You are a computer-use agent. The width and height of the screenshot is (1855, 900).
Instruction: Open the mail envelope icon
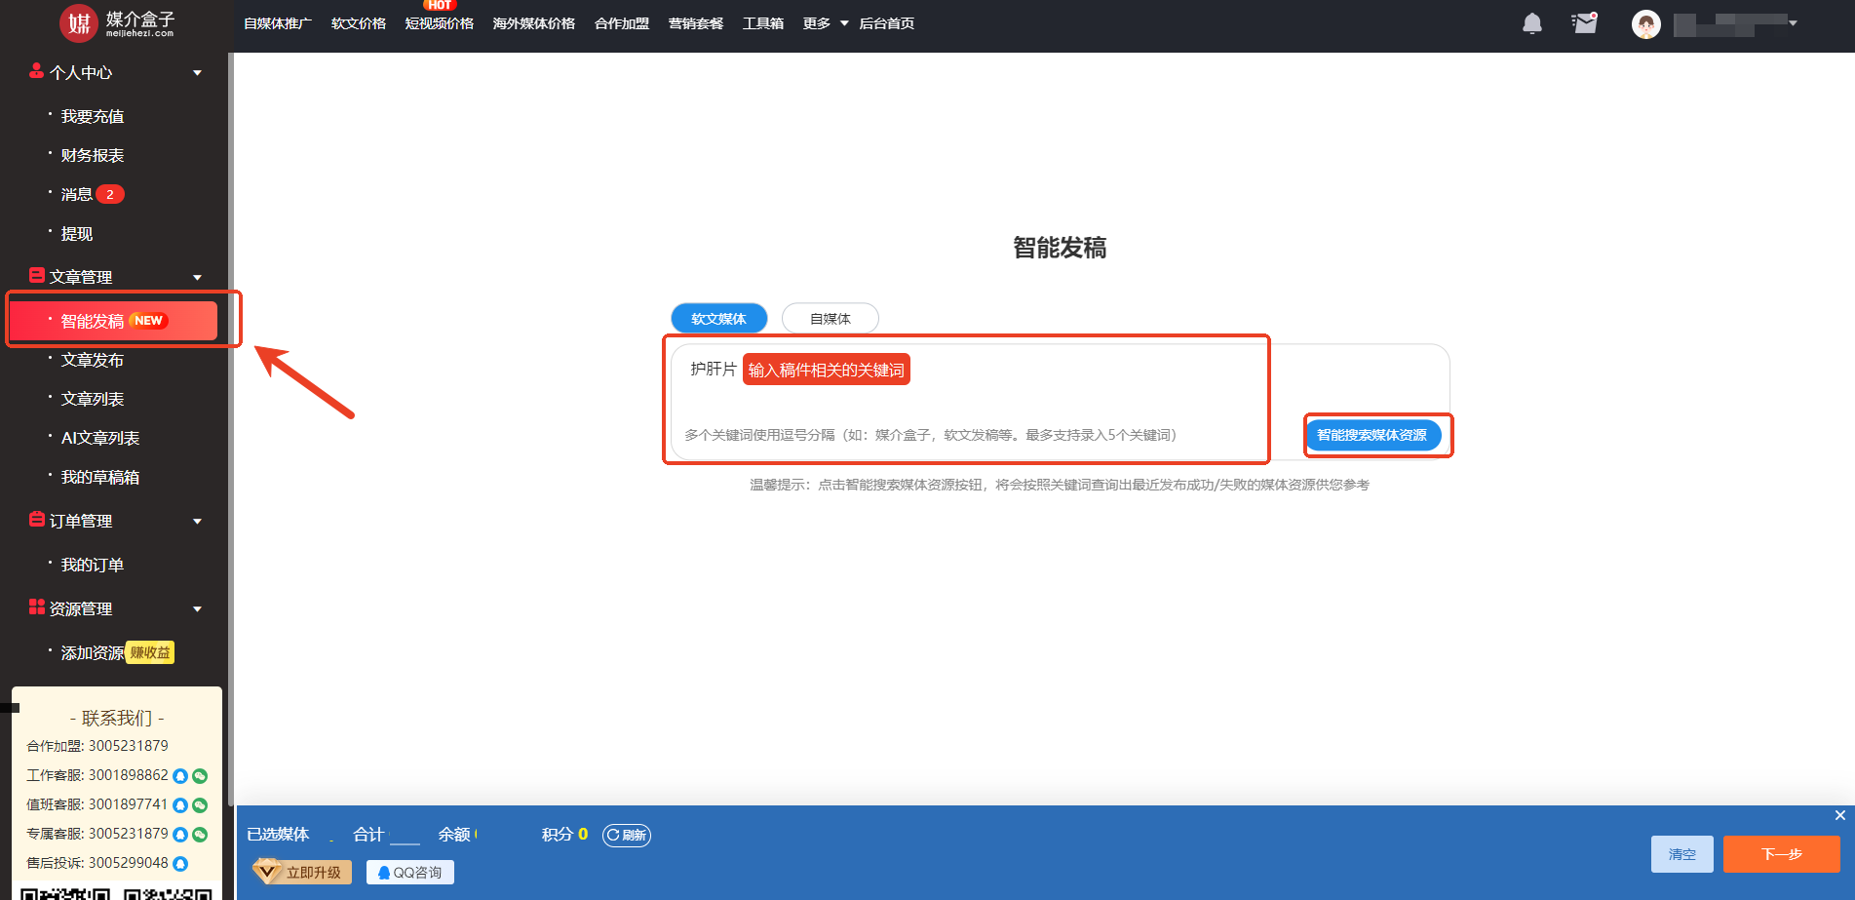(x=1584, y=23)
